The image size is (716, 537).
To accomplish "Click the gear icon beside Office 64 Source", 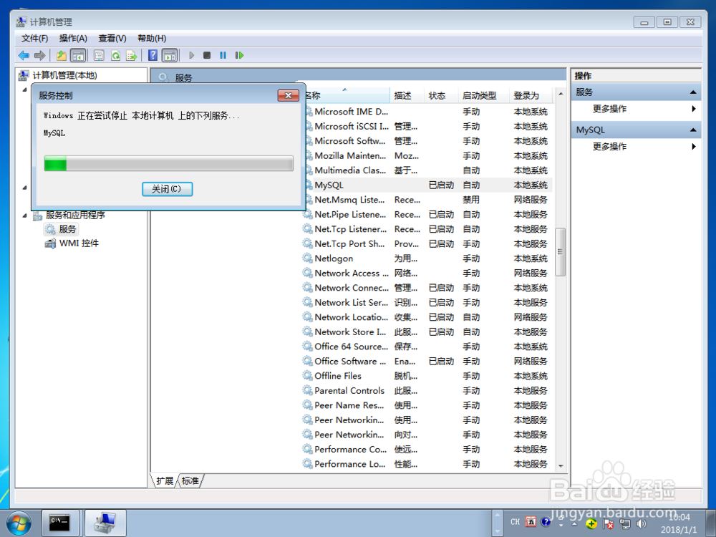I will 308,346.
